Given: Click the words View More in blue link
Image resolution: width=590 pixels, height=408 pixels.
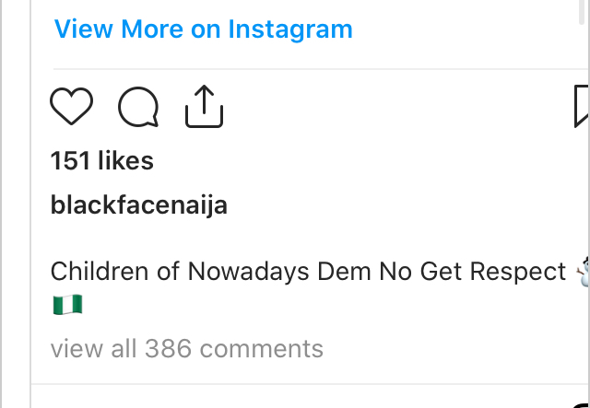Looking at the screenshot, I should [117, 29].
